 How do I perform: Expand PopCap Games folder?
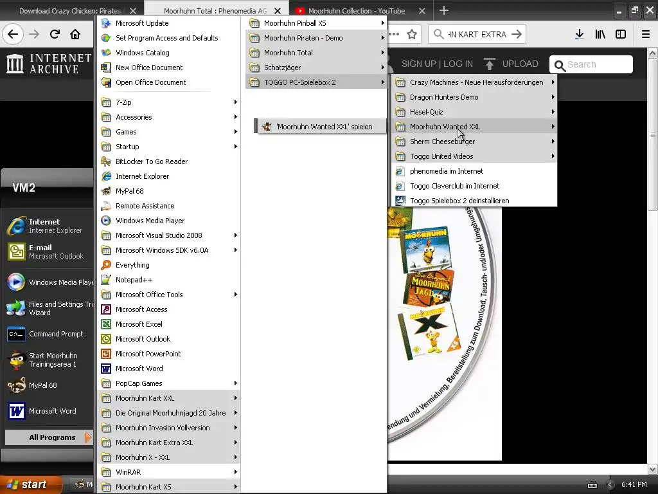[168, 383]
